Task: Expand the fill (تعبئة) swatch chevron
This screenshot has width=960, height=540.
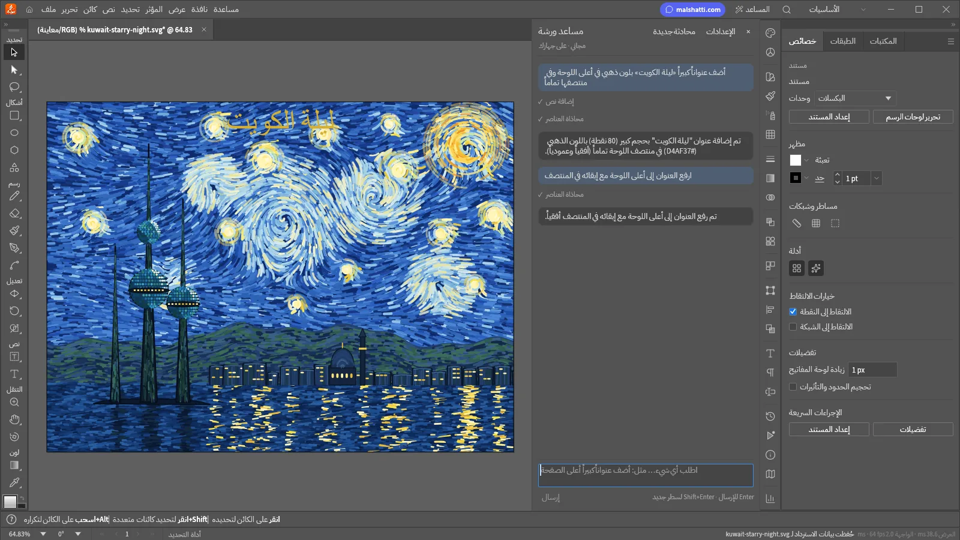Action: coord(806,160)
